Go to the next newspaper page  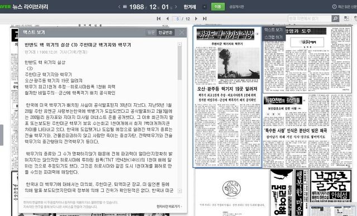coord(196,18)
